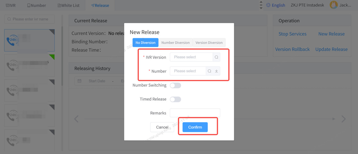The height and width of the screenshot is (154, 358).
Task: Click the search icon in IVR Version field
Action: pos(216,57)
